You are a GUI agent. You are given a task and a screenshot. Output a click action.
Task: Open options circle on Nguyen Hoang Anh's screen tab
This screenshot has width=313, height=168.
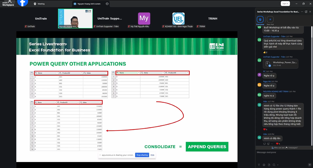point(107,4)
